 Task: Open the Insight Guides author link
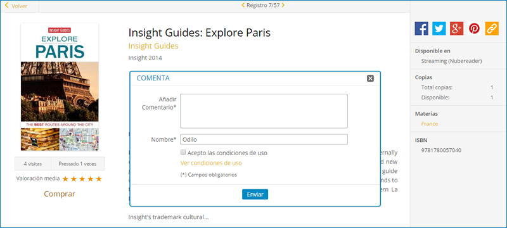(x=153, y=46)
